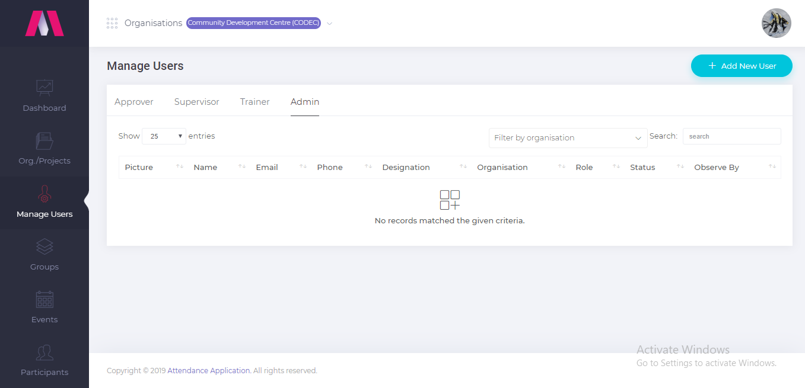805x388 pixels.
Task: Click Community Development Centre (CODEC) badge
Action: coord(254,23)
